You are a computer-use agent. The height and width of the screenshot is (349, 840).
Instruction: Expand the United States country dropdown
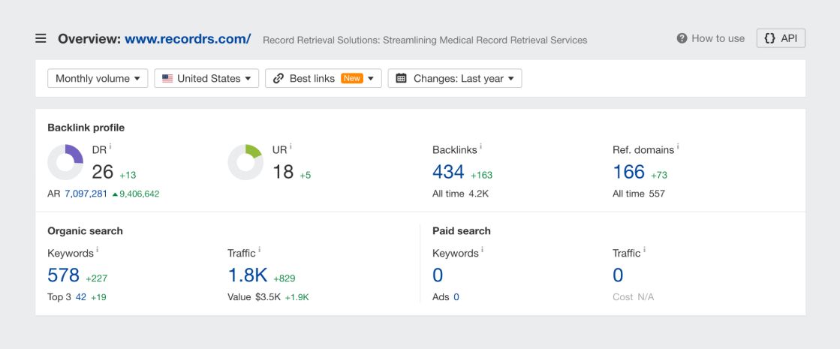(206, 78)
